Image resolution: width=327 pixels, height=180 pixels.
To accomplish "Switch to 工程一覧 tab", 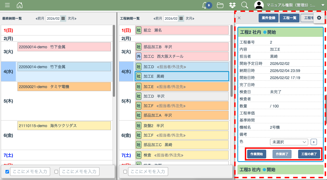I will (289, 18).
